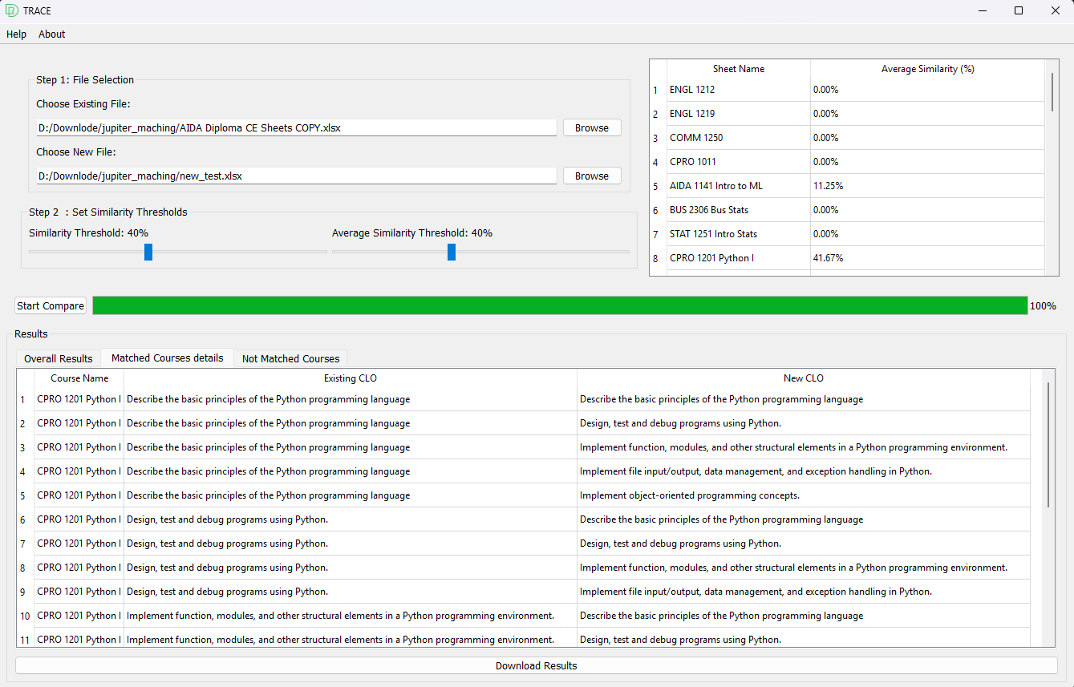Viewport: 1074px width, 687px height.
Task: Select row 1 Existing CLO 'Describe the basic principles' cell
Action: coord(351,399)
